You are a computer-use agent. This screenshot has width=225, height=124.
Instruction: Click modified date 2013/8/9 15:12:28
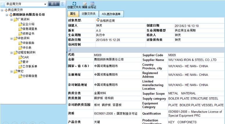coord(108,40)
